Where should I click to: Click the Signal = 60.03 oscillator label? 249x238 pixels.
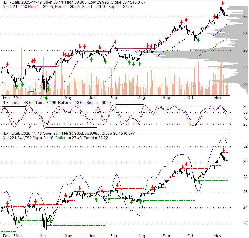[99, 103]
